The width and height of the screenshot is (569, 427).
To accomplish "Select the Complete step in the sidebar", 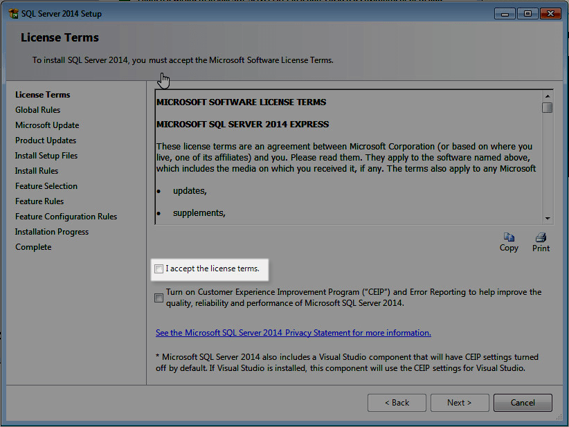I will tap(33, 246).
